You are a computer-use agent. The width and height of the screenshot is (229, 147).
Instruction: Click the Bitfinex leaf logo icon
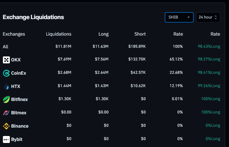pos(6,100)
